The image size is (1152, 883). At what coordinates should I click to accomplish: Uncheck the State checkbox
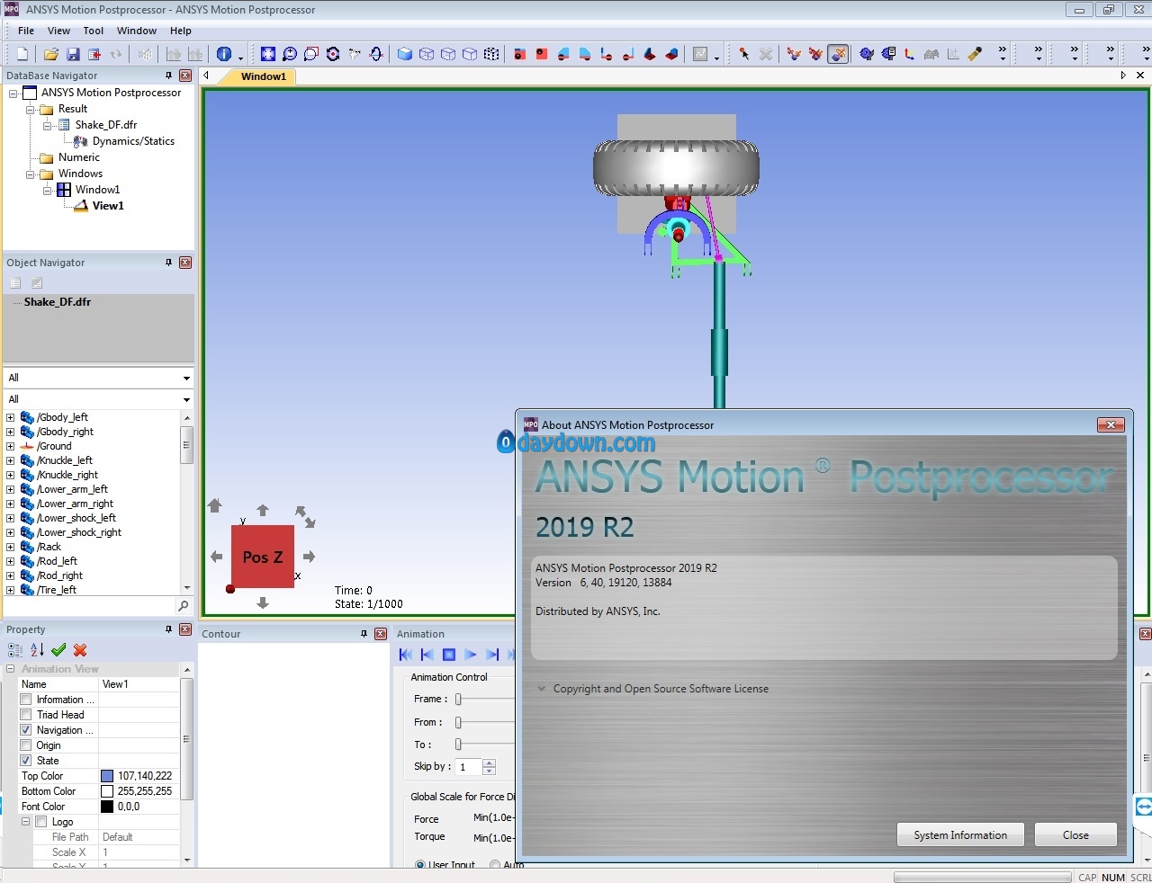click(26, 761)
